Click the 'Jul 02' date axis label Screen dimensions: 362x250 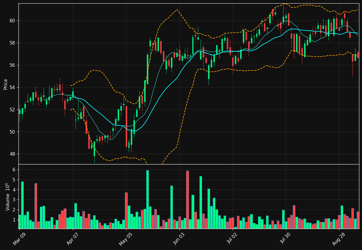(233, 239)
